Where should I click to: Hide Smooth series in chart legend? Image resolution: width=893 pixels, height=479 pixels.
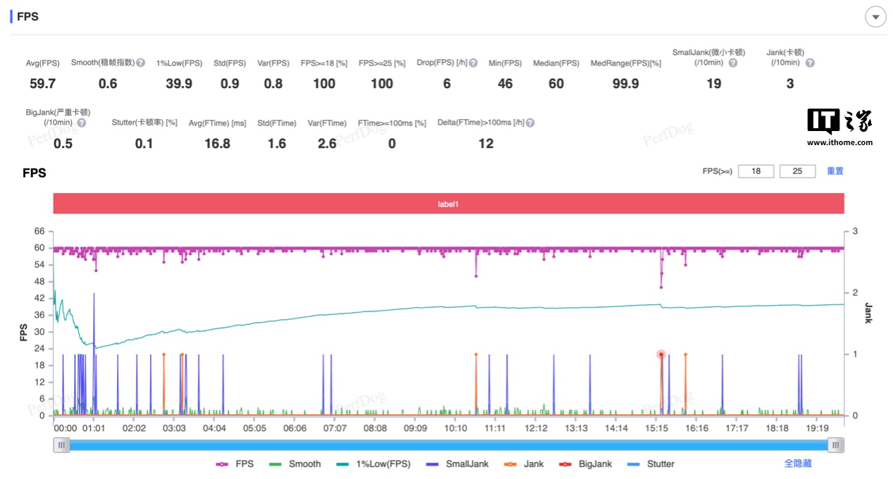tap(295, 464)
